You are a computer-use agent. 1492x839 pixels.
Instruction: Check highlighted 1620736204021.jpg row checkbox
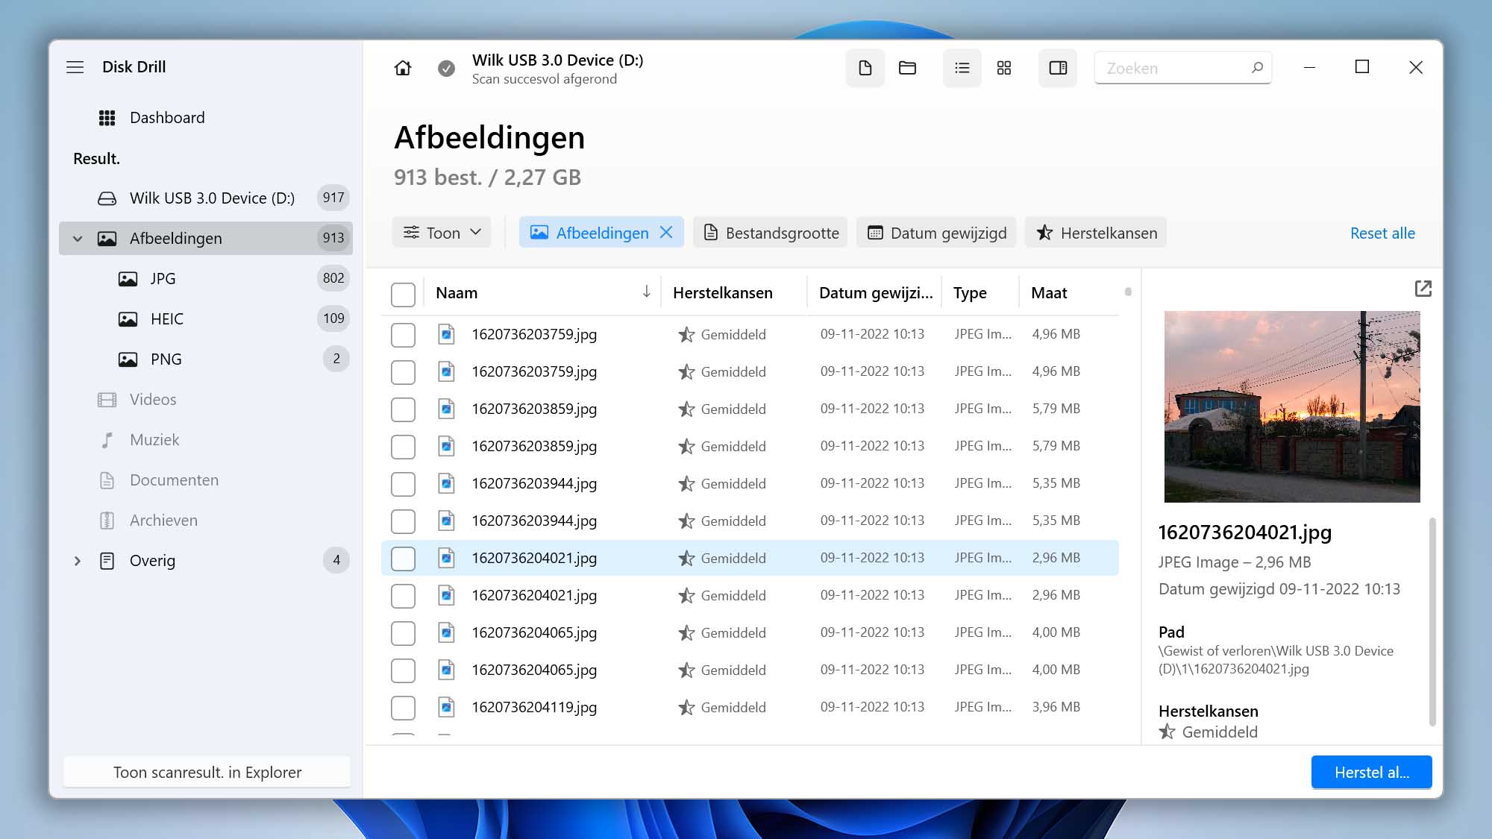pos(403,559)
